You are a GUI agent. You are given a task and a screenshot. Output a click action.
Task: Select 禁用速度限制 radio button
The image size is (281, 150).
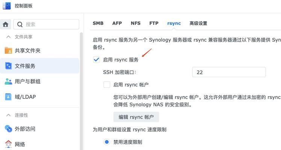tap(107, 142)
